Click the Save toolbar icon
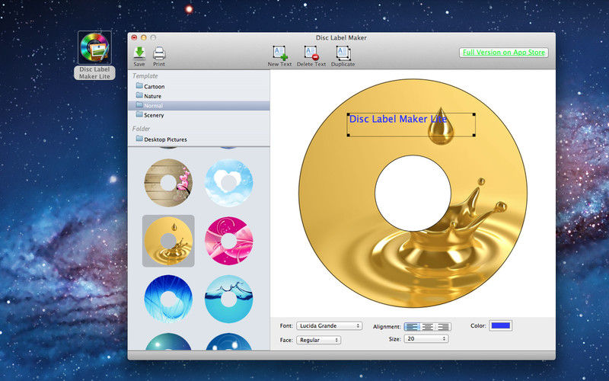 (x=139, y=56)
